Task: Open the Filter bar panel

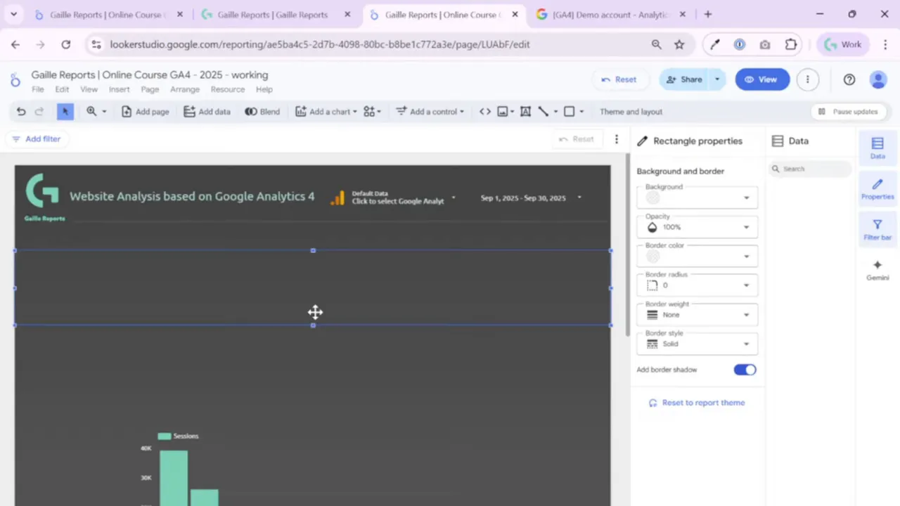Action: point(877,230)
